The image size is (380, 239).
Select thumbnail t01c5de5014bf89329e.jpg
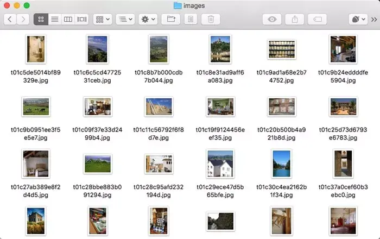(36, 49)
